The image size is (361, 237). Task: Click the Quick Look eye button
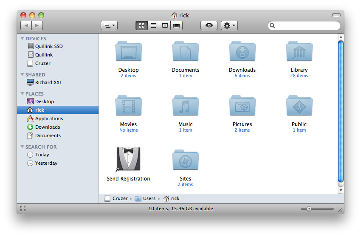click(x=209, y=25)
